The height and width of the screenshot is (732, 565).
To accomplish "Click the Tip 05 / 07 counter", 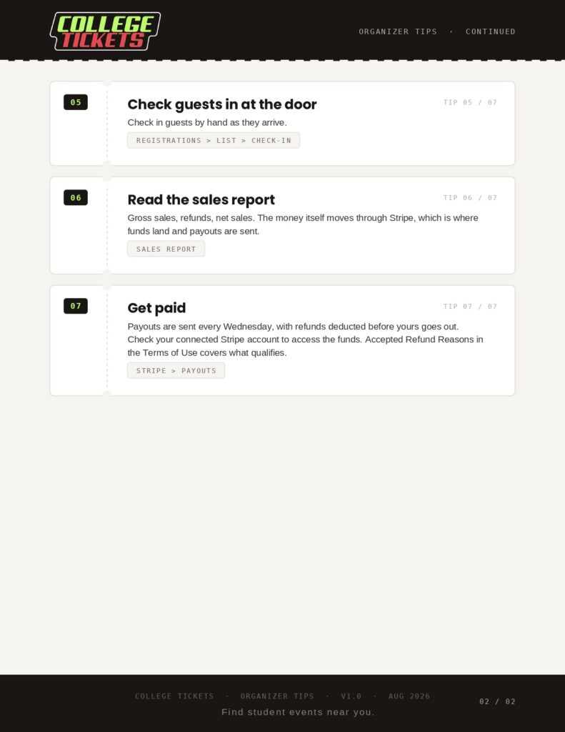I will (470, 102).
